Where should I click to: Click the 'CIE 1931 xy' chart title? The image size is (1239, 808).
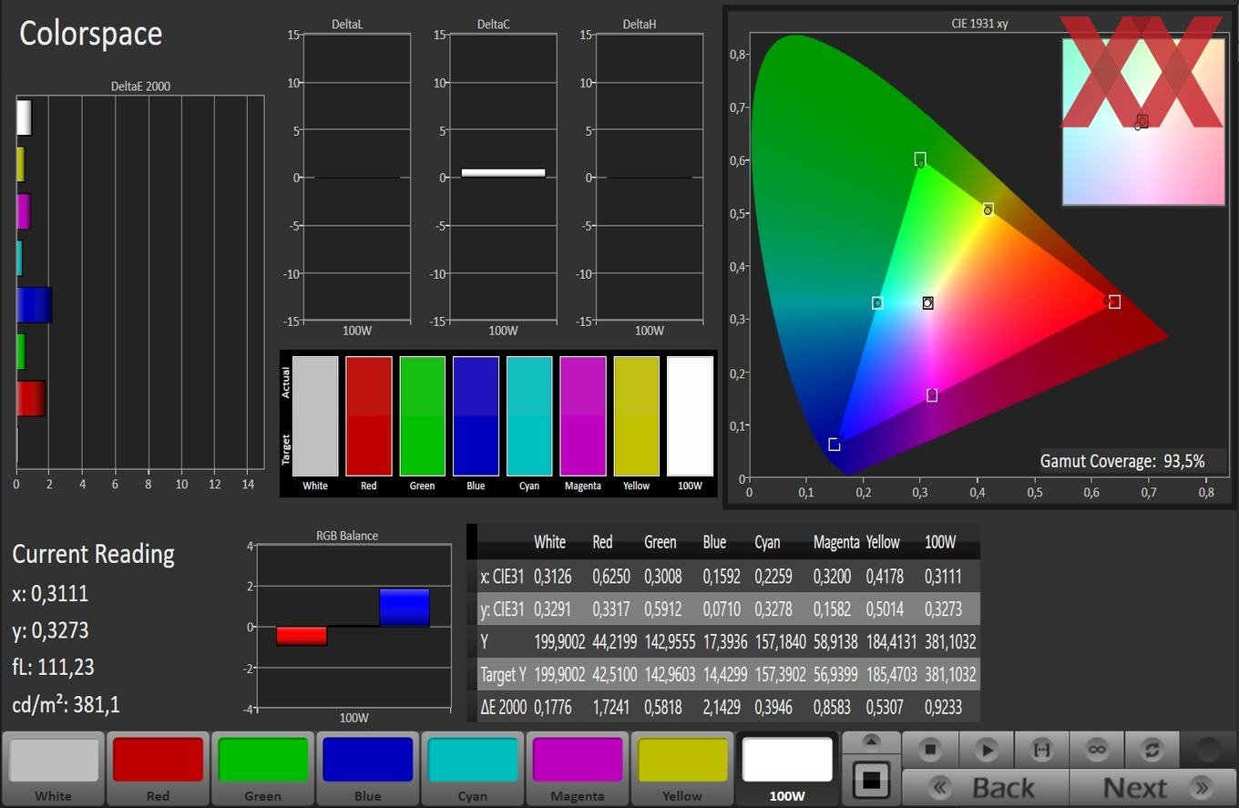tap(979, 24)
